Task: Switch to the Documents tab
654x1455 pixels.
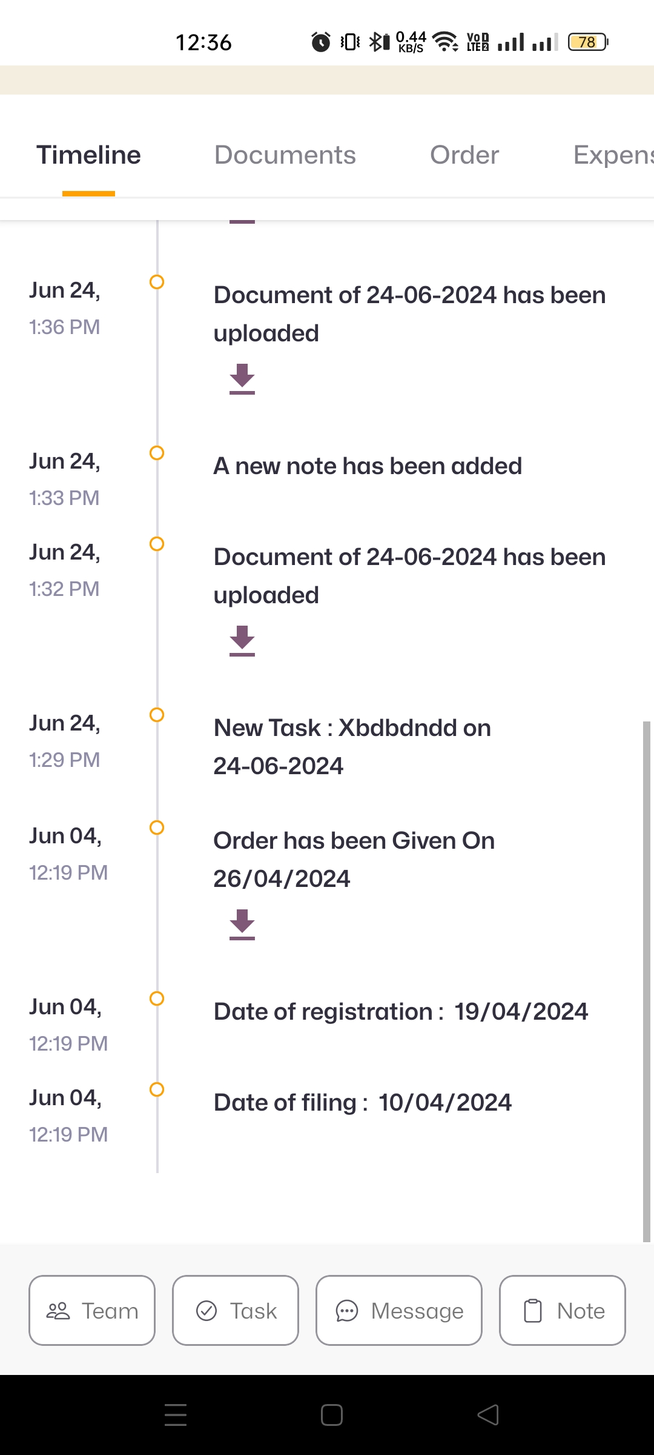Action: [285, 155]
